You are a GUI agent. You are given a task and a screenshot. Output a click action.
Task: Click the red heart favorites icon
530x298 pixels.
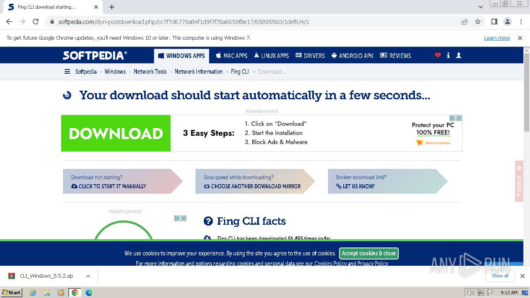pyautogui.click(x=438, y=55)
